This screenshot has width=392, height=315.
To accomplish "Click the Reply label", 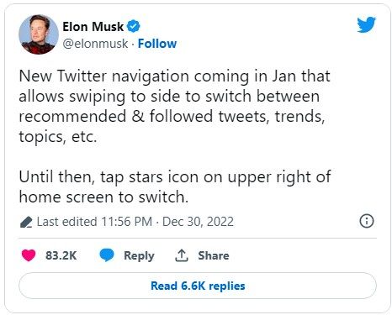I will (x=139, y=255).
